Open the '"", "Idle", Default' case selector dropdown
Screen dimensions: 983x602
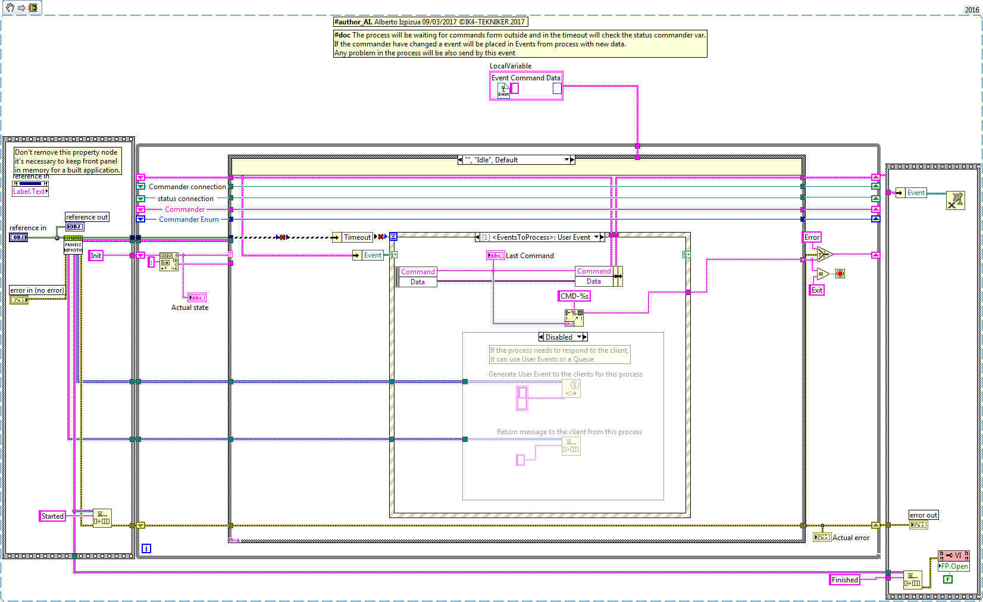[x=567, y=159]
